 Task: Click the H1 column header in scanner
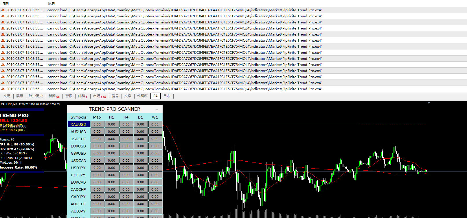point(112,117)
